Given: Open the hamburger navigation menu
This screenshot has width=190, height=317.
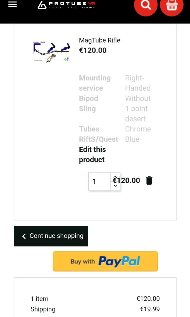Looking at the screenshot, I should pos(12,4).
